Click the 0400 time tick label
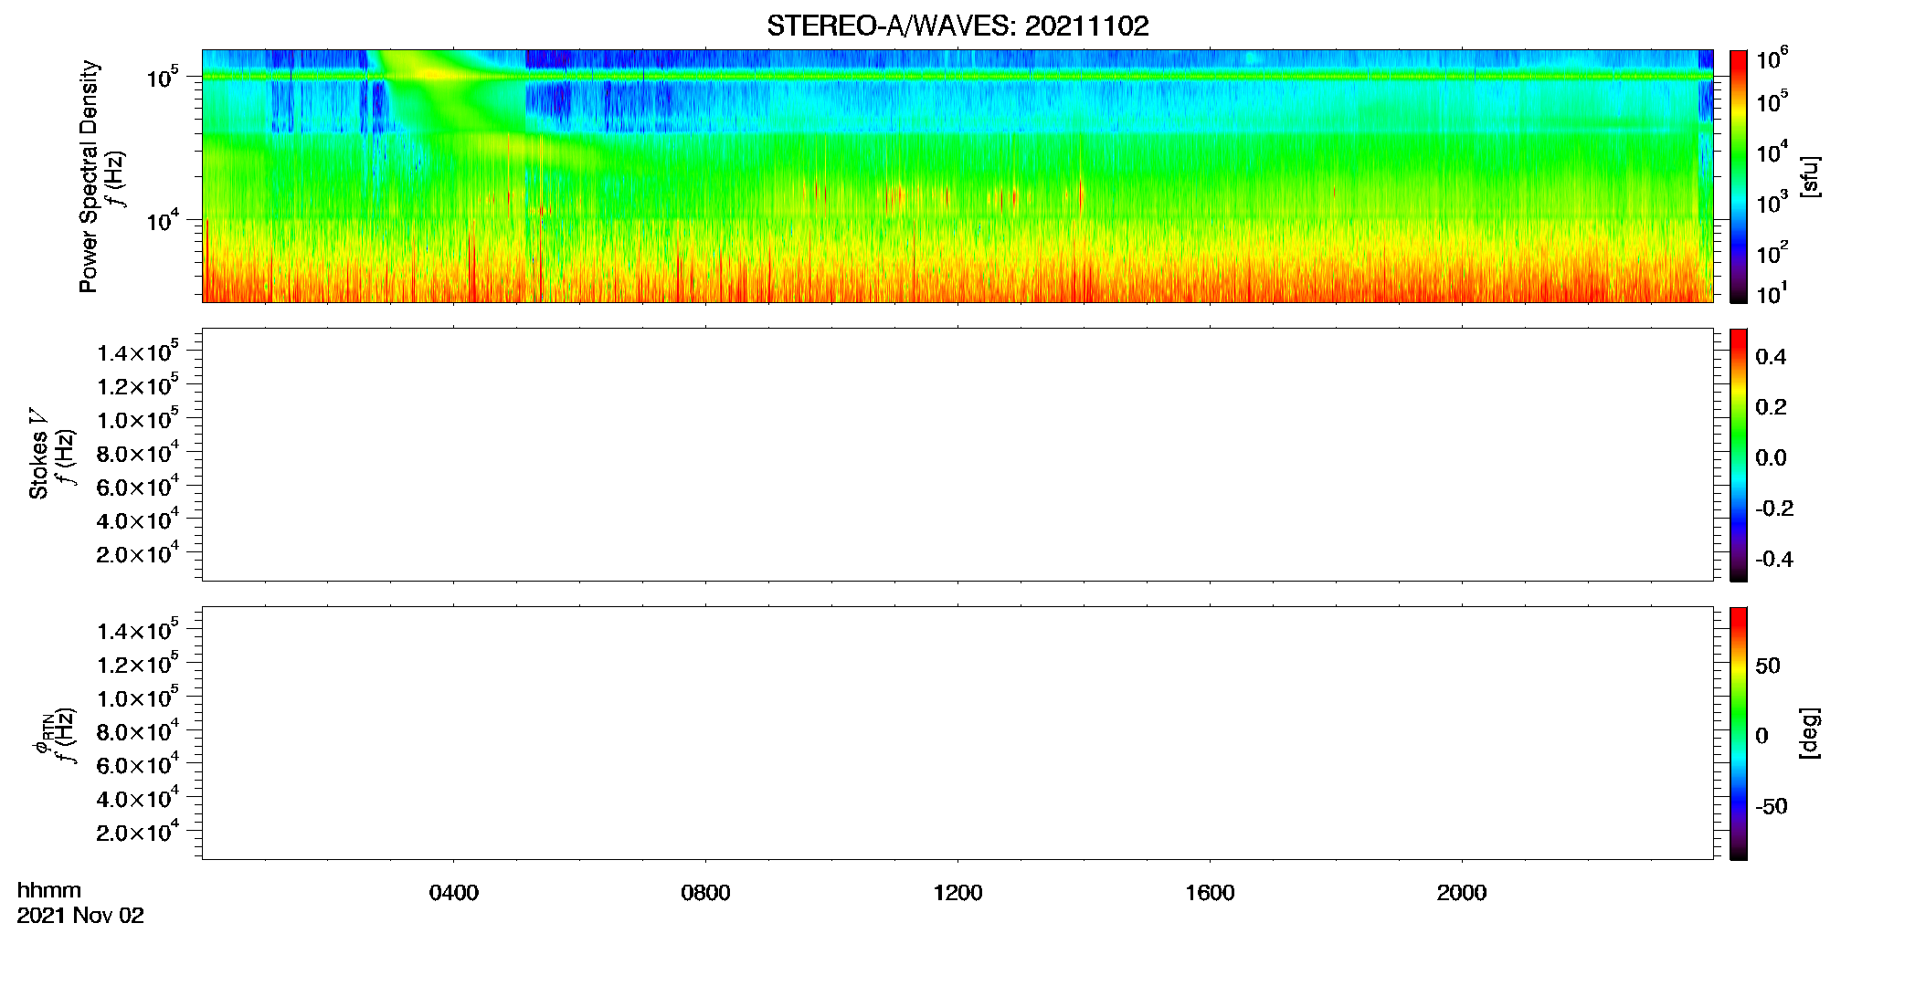The width and height of the screenshot is (1915, 986). pos(454,892)
